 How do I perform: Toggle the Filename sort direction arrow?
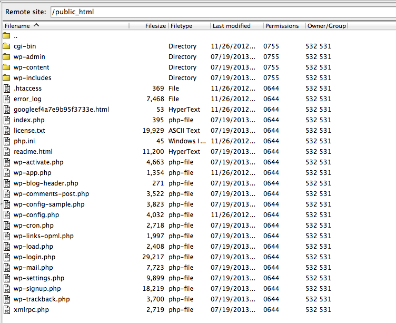tap(36, 25)
